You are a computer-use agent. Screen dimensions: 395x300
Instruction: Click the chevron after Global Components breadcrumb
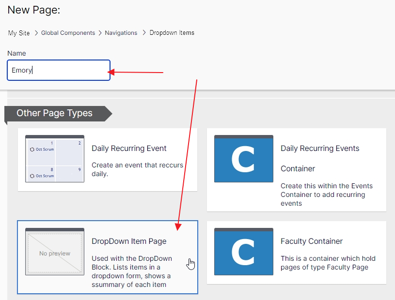tap(100, 33)
